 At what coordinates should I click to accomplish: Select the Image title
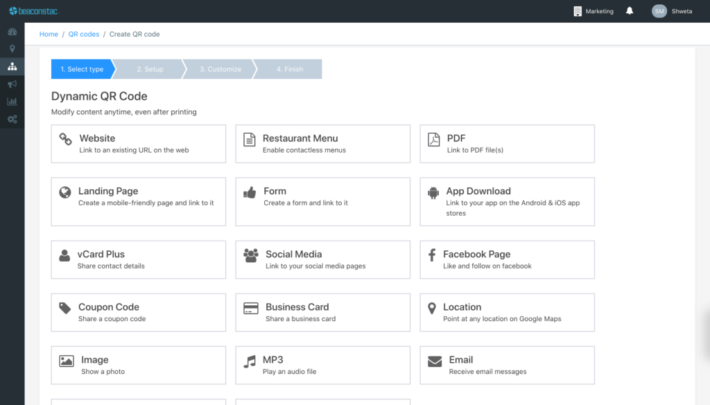[94, 360]
